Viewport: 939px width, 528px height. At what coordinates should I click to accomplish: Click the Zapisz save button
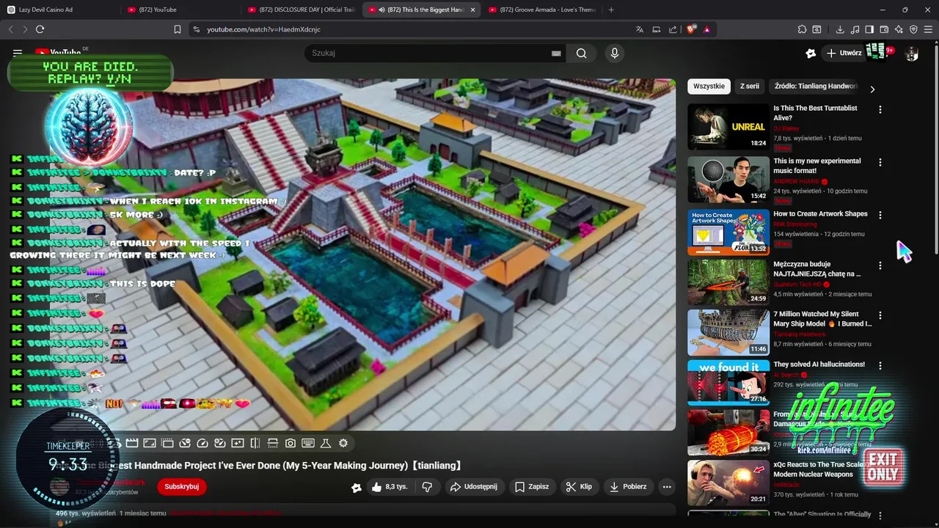tap(532, 486)
